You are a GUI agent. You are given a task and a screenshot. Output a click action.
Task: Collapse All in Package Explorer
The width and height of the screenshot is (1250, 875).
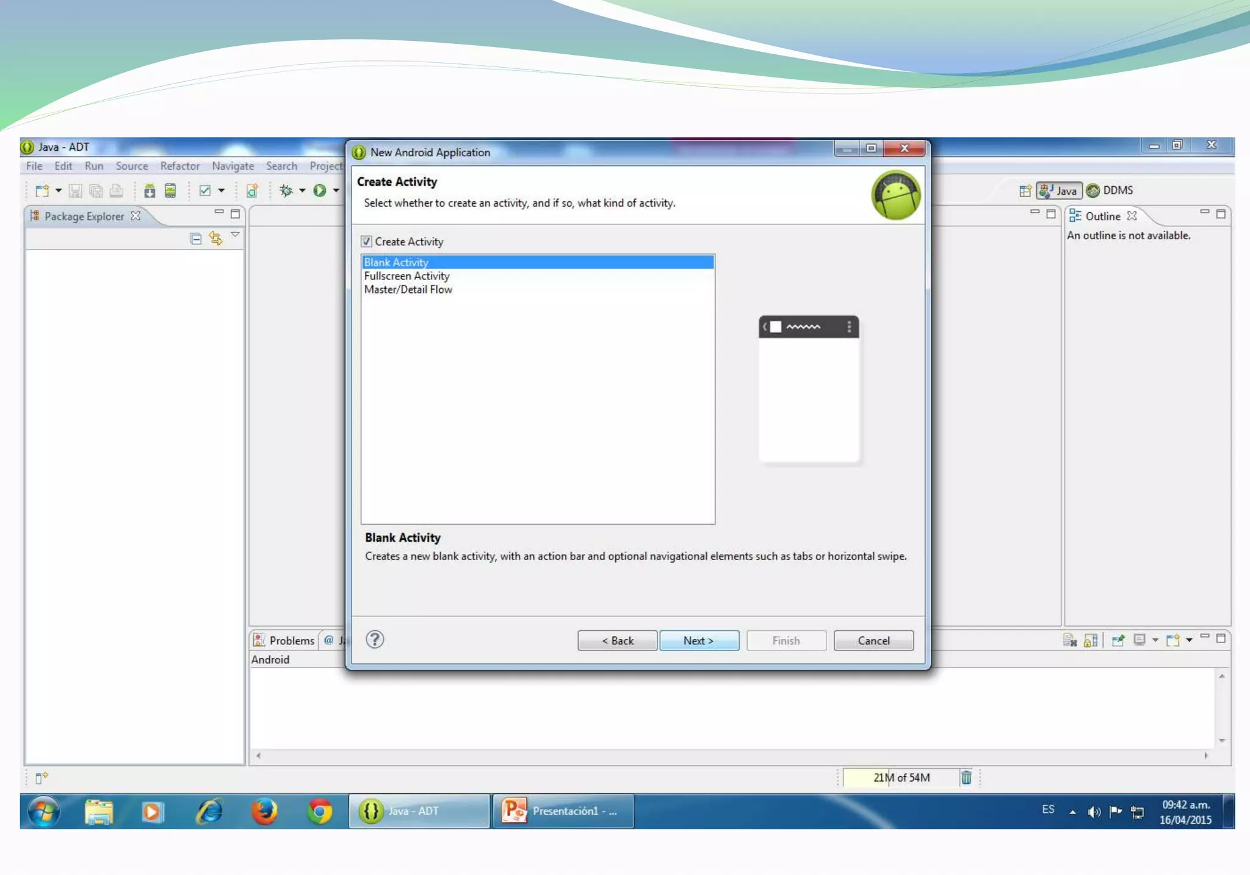[x=196, y=239]
